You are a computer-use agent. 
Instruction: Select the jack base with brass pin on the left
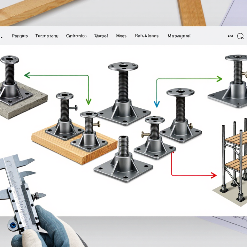pyautogui.click(x=155, y=138)
